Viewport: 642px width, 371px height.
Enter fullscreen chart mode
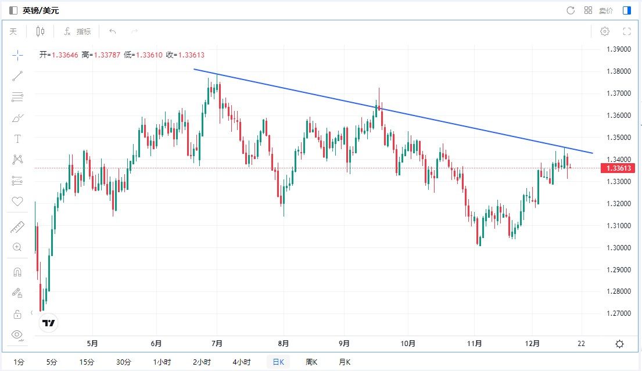[x=626, y=31]
